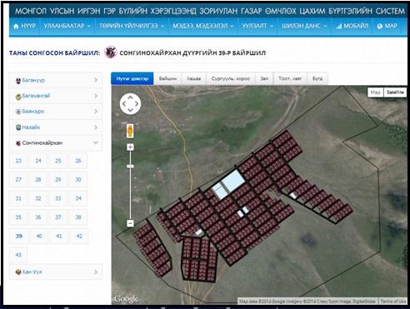Go to the МОБАЙЛ page
This screenshot has height=309, width=410.
352,26
